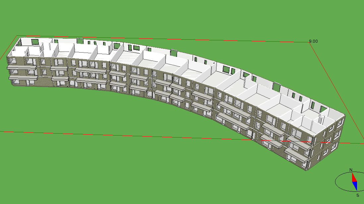Image resolution: width=364 pixels, height=204 pixels.
Task: Click the site boundary corner beside 9.00
Action: click(x=309, y=43)
